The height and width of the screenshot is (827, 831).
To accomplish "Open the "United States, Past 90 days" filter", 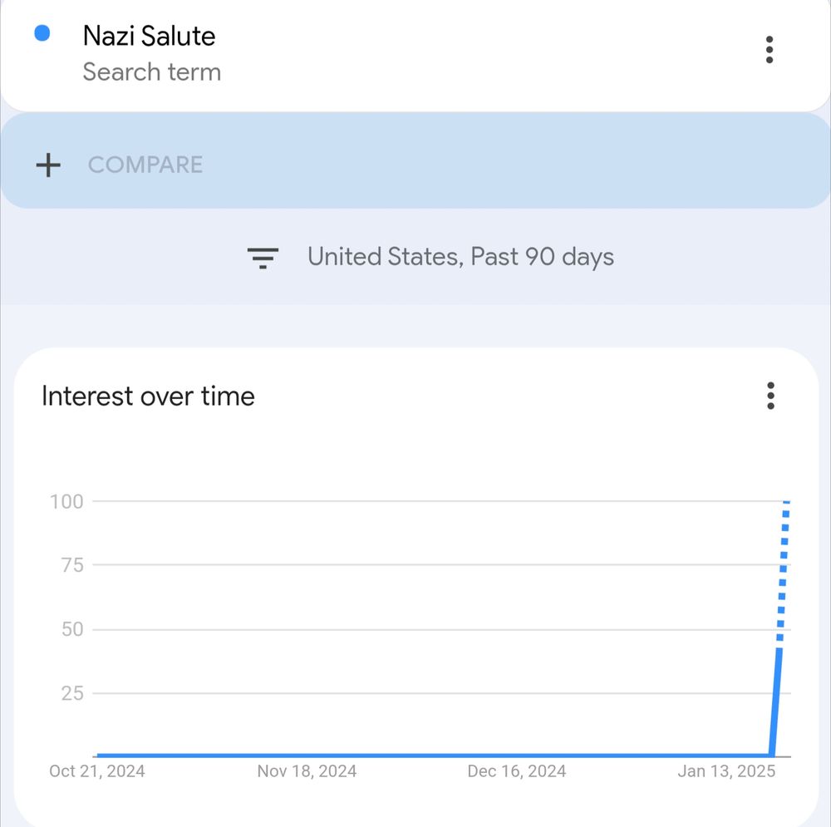I will [x=460, y=257].
